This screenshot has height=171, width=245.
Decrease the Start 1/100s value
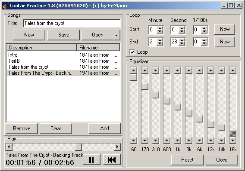204,31
